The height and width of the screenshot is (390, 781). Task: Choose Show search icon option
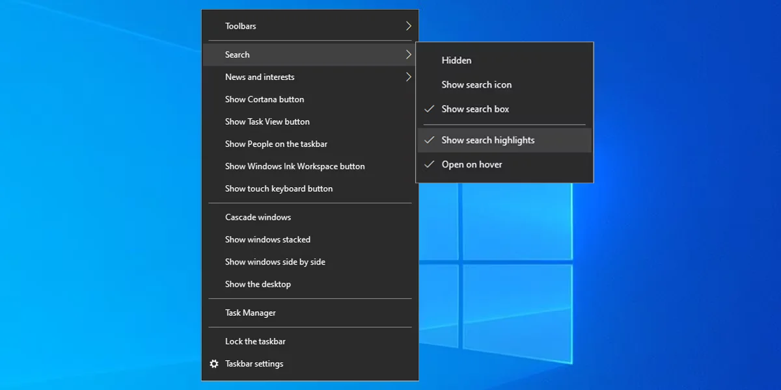click(476, 84)
